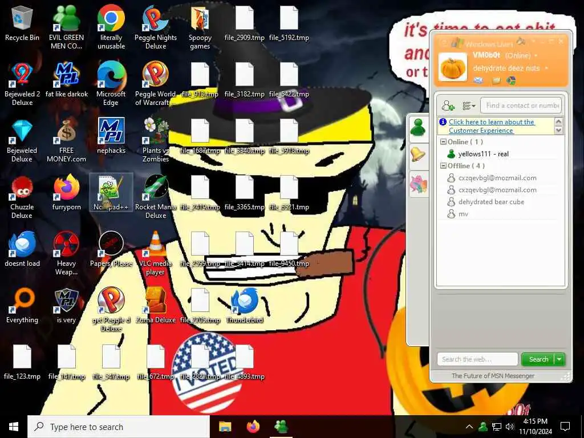Viewport: 584px width, 438px height.
Task: Click the yellow bell side tab
Action: pyautogui.click(x=418, y=154)
